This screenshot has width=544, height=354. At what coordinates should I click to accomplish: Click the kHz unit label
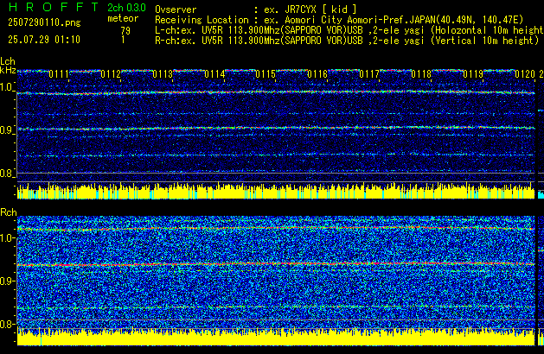click(x=8, y=70)
